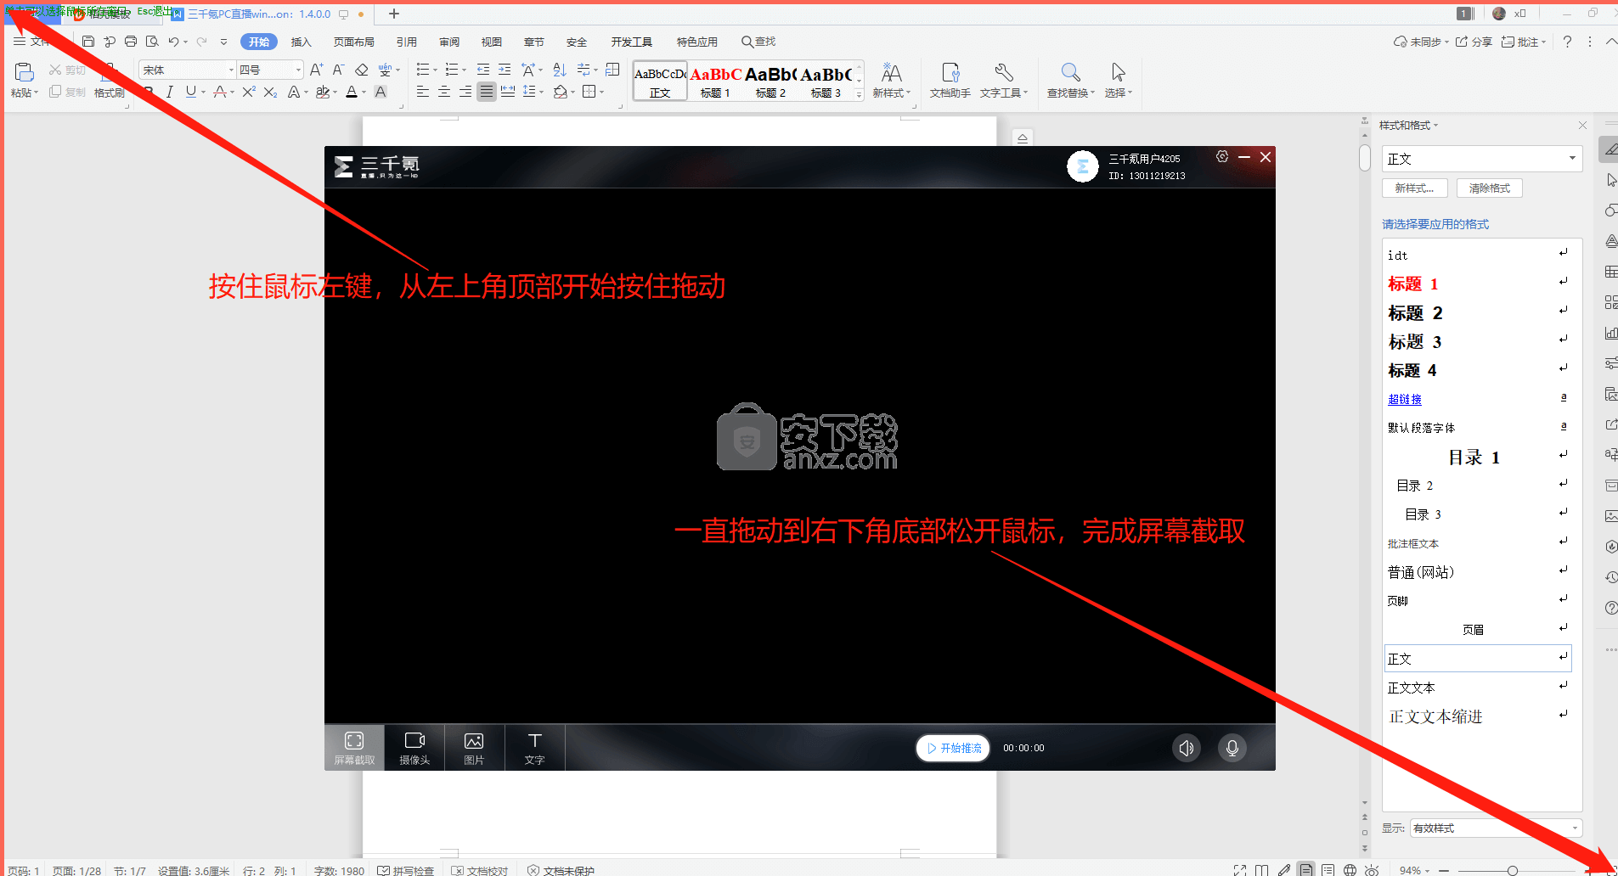1618x876 pixels.
Task: Click the 摄像头 camera icon
Action: coord(414,747)
